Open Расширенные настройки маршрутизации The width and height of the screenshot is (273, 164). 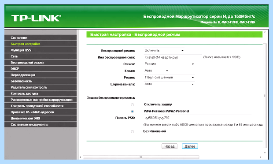click(41, 100)
